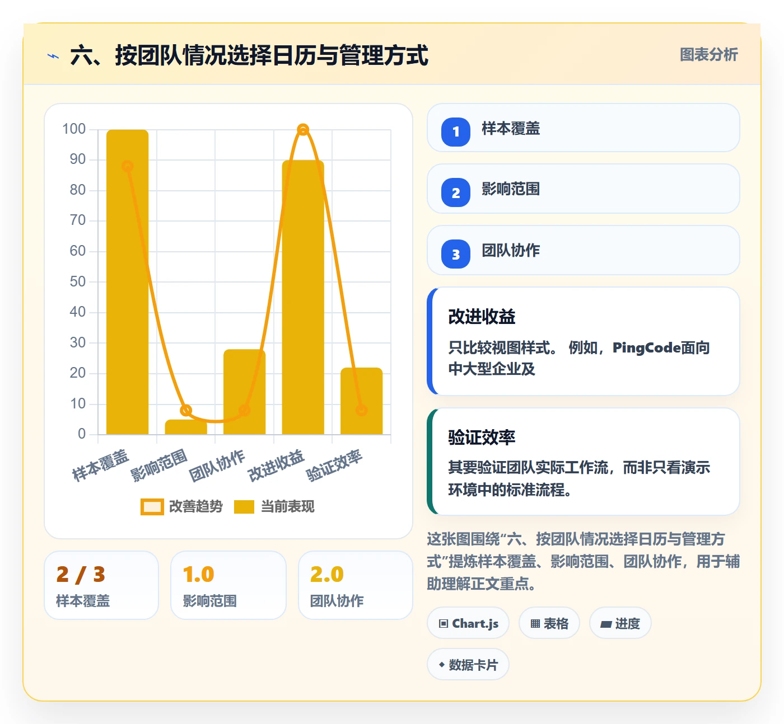Click the lightning icon beside the section title

tap(53, 56)
